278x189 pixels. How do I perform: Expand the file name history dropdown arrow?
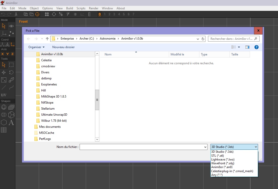205,147
